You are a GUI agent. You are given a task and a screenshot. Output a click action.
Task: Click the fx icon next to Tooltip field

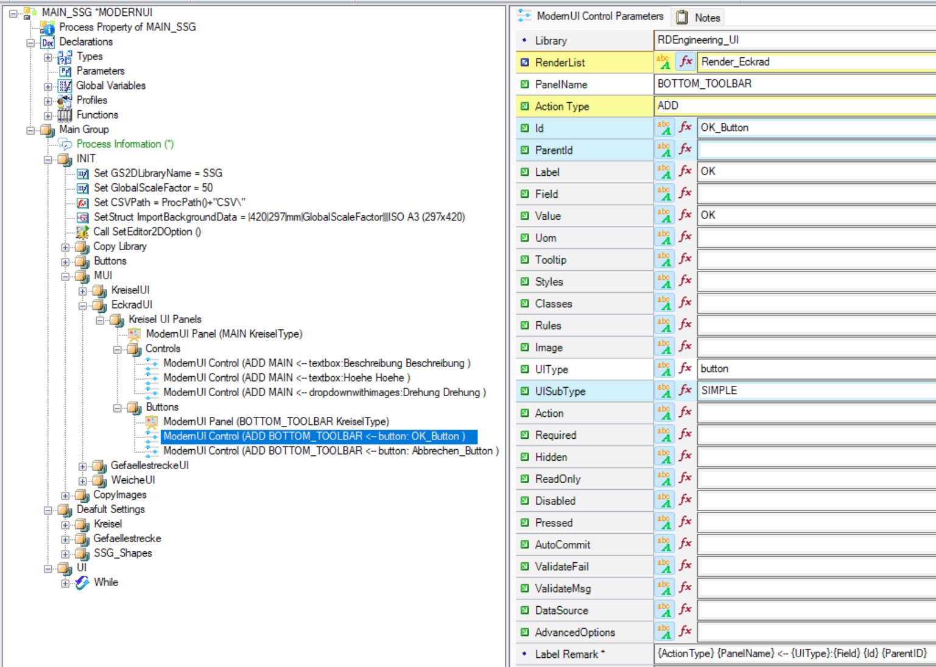tap(686, 259)
